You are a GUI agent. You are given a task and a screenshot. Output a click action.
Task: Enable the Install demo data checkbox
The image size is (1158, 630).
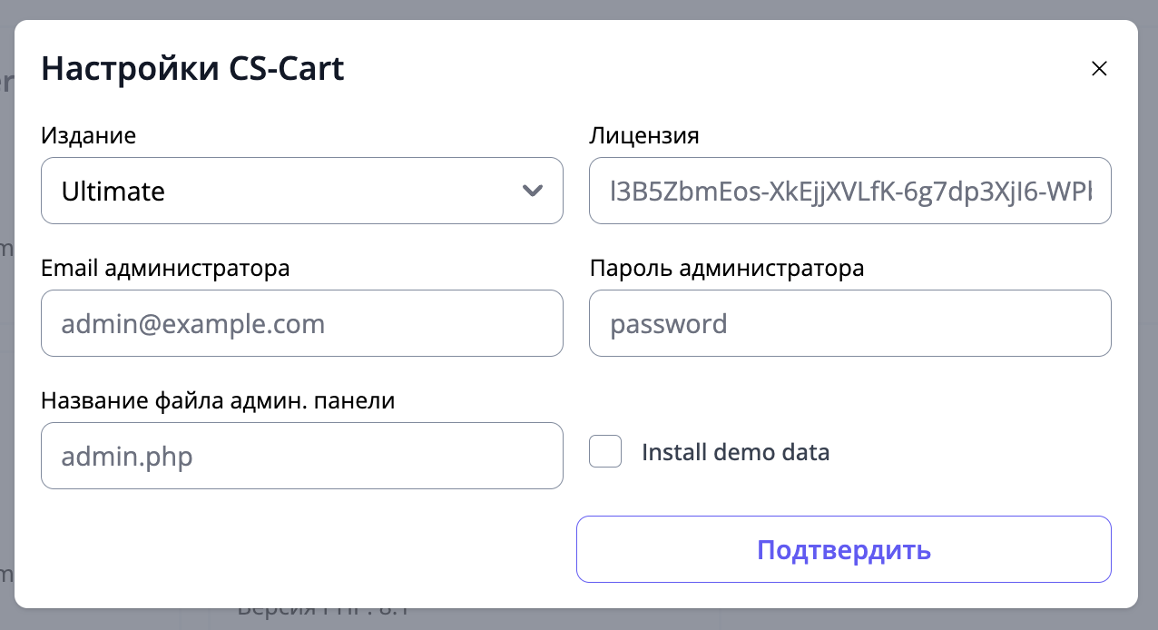click(x=605, y=451)
